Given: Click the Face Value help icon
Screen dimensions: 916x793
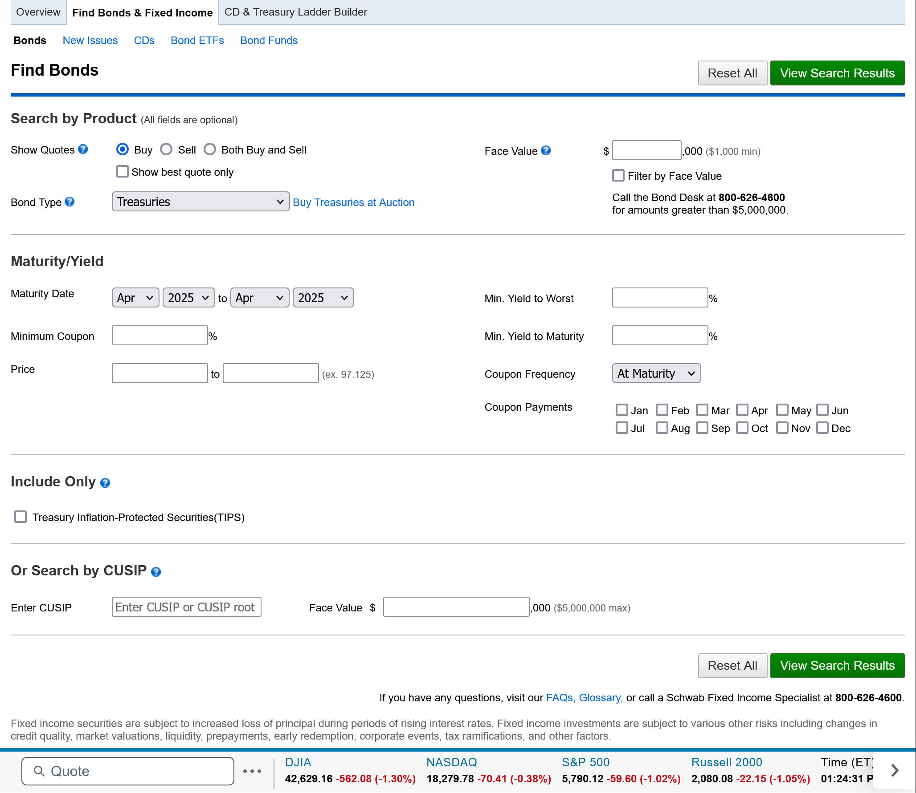Looking at the screenshot, I should point(546,151).
